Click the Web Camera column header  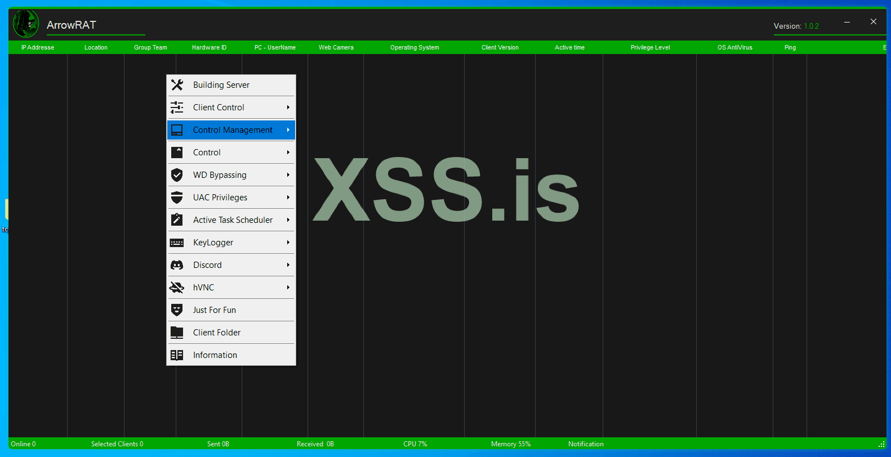[336, 47]
